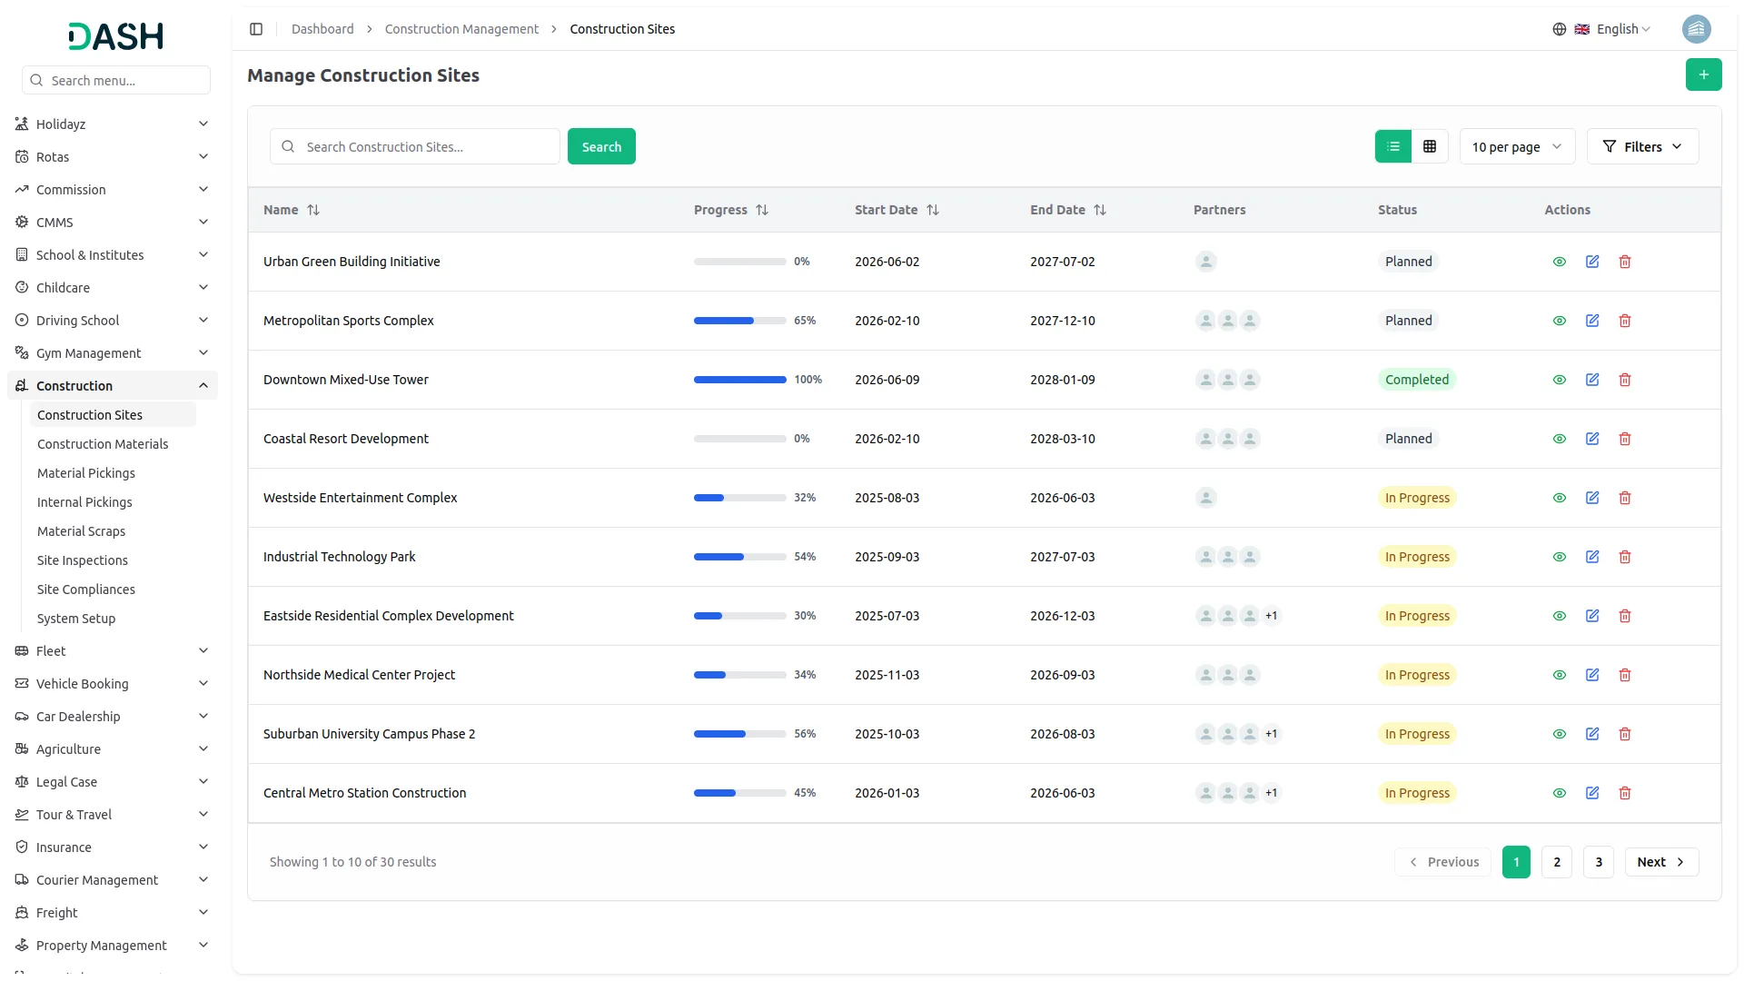Edit Downtown Mixed-Use Tower site
Screen dimensions: 1744x981
tap(1592, 380)
